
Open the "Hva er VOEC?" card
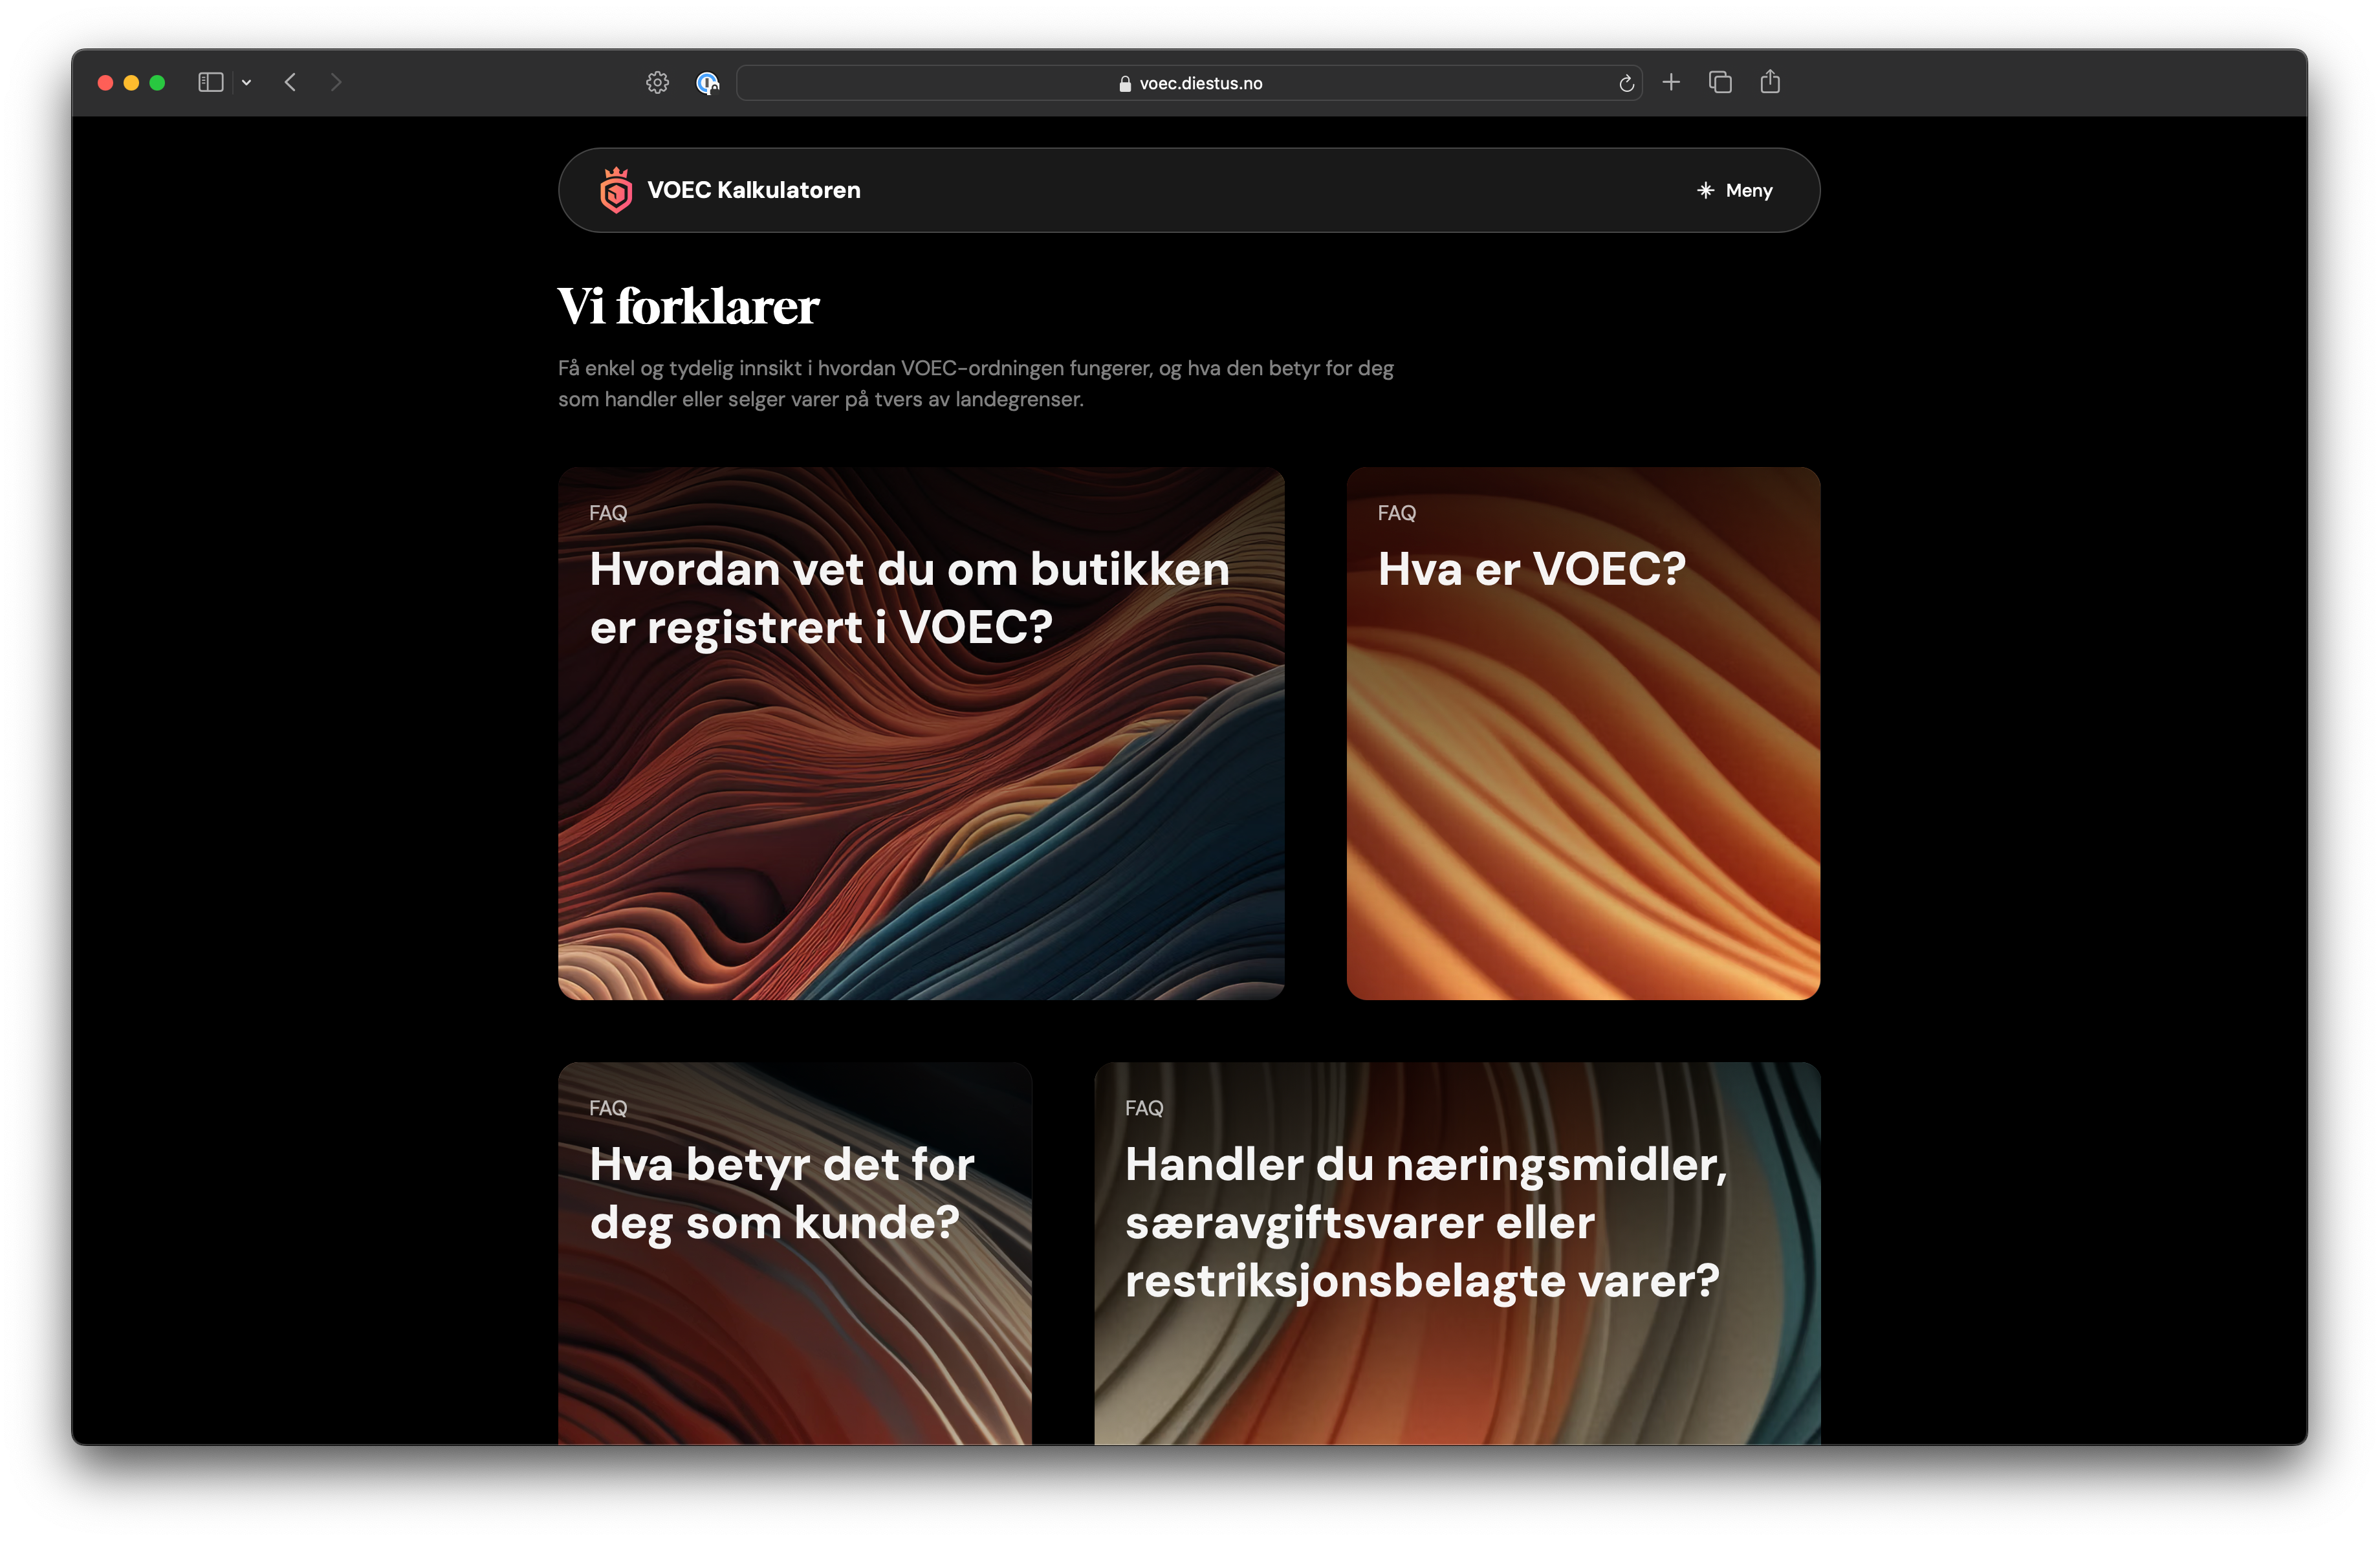coord(1583,733)
